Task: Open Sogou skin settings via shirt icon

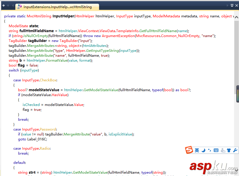Action: (x=229, y=150)
